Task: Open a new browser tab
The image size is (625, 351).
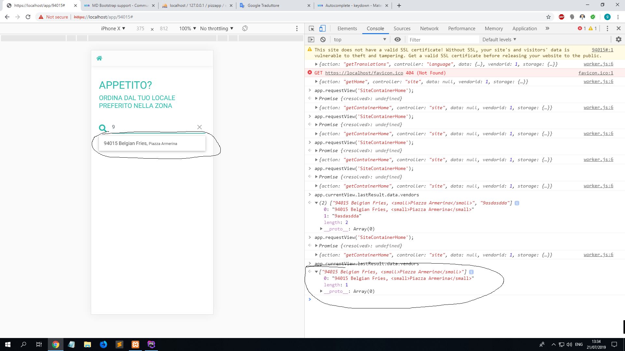Action: pos(399,6)
